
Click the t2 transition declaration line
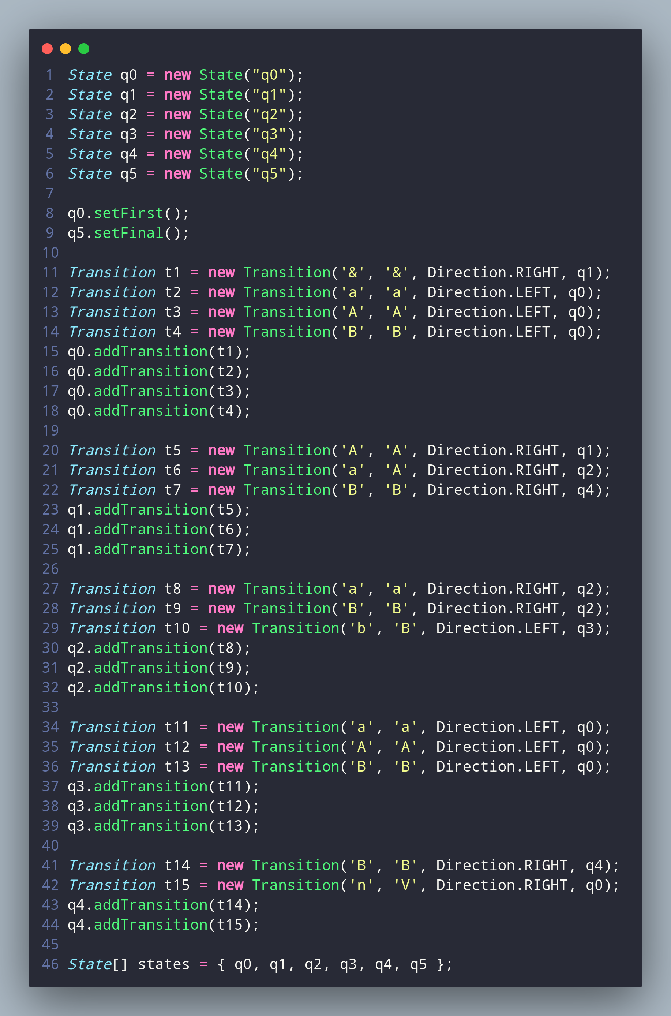point(335,292)
